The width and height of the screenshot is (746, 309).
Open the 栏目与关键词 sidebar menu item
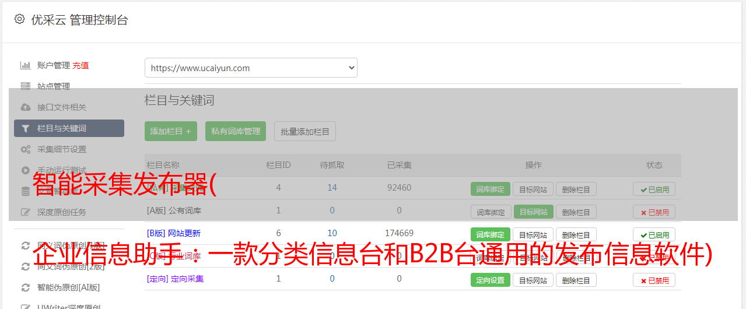point(69,128)
